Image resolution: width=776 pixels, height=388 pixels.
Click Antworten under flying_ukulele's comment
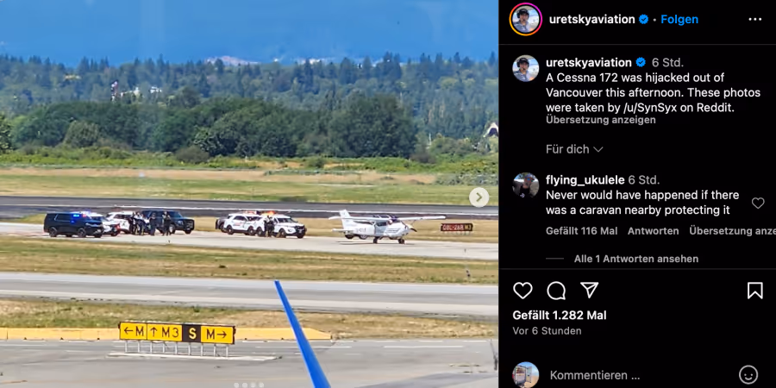[654, 230]
